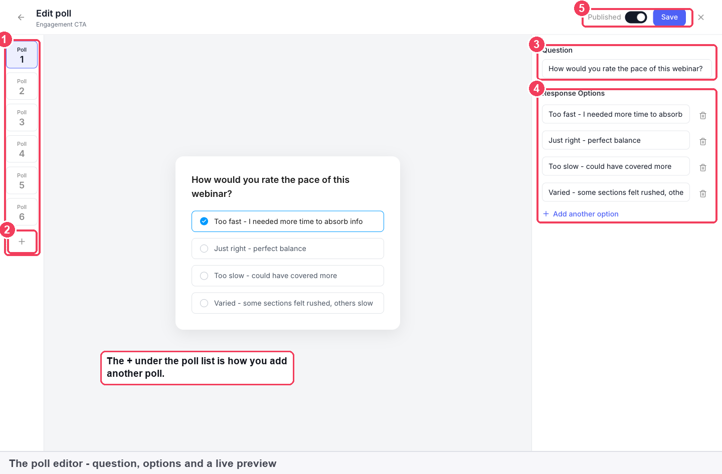Image resolution: width=722 pixels, height=474 pixels.
Task: Select 'Too slow - could have covered more' option
Action: 288,276
